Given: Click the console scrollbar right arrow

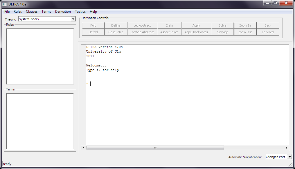Looking at the screenshot, I should pyautogui.click(x=287, y=148).
